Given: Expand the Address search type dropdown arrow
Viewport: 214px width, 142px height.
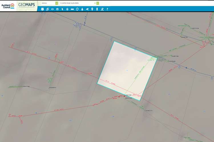Looking at the screenshot, I should (56, 3).
